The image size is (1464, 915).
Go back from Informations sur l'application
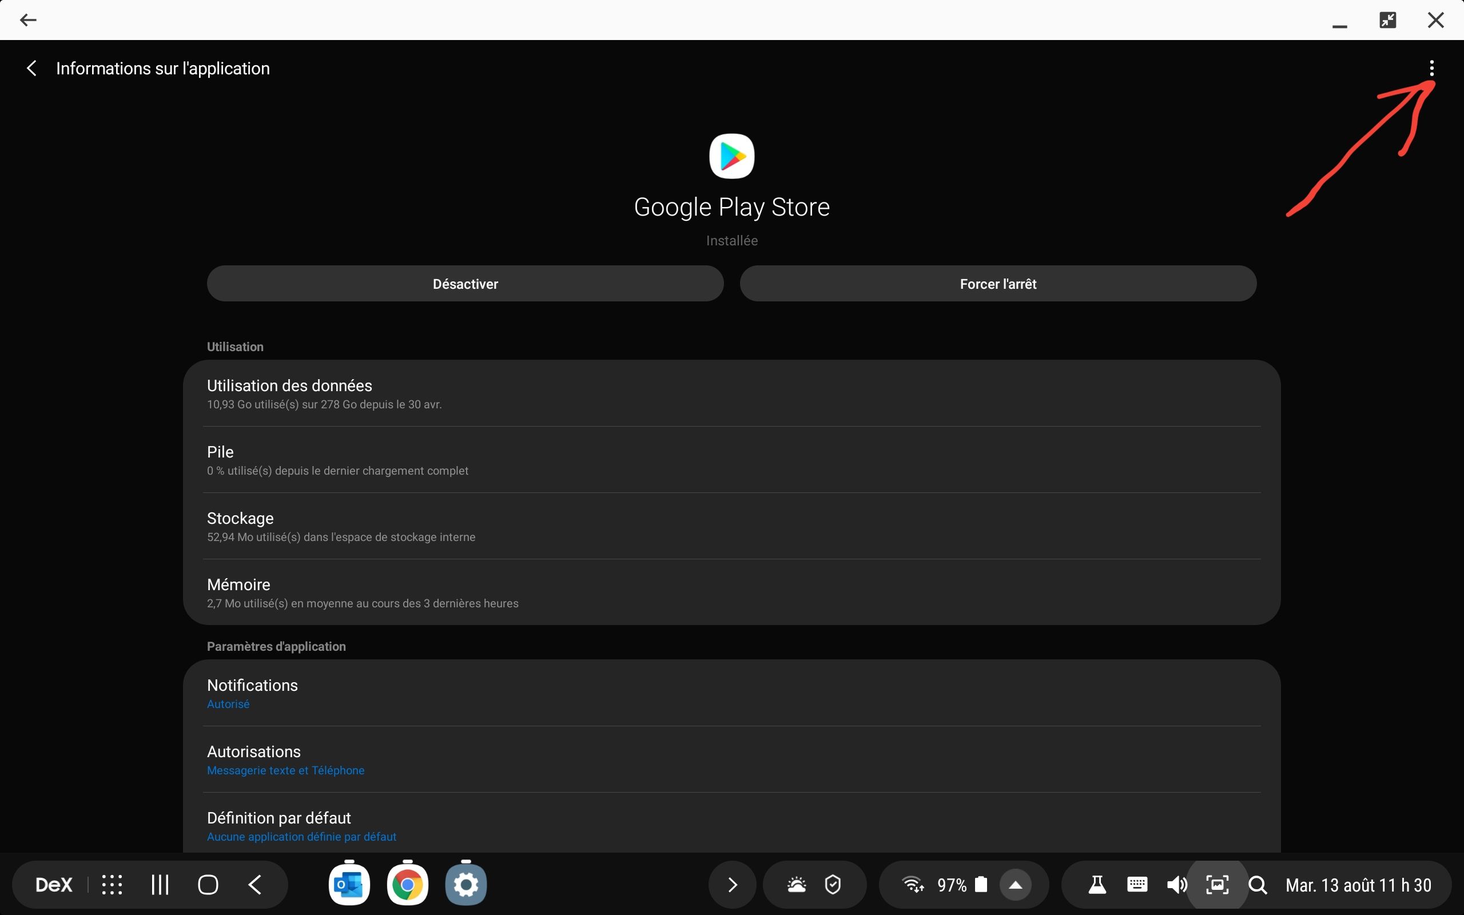(31, 69)
